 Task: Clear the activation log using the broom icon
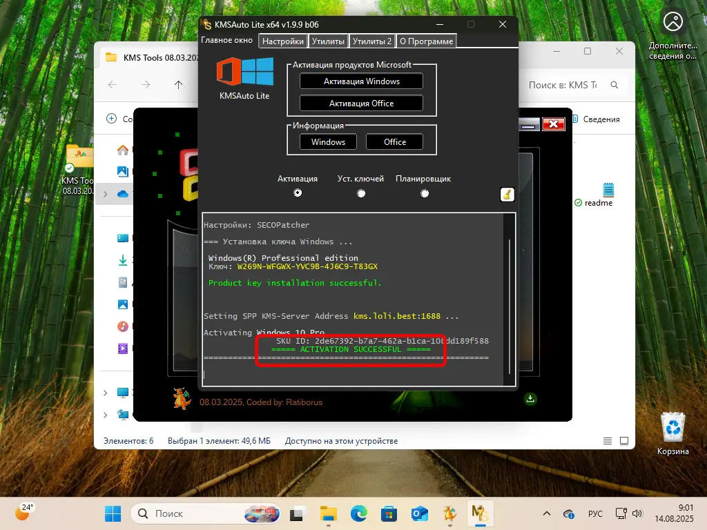click(507, 195)
